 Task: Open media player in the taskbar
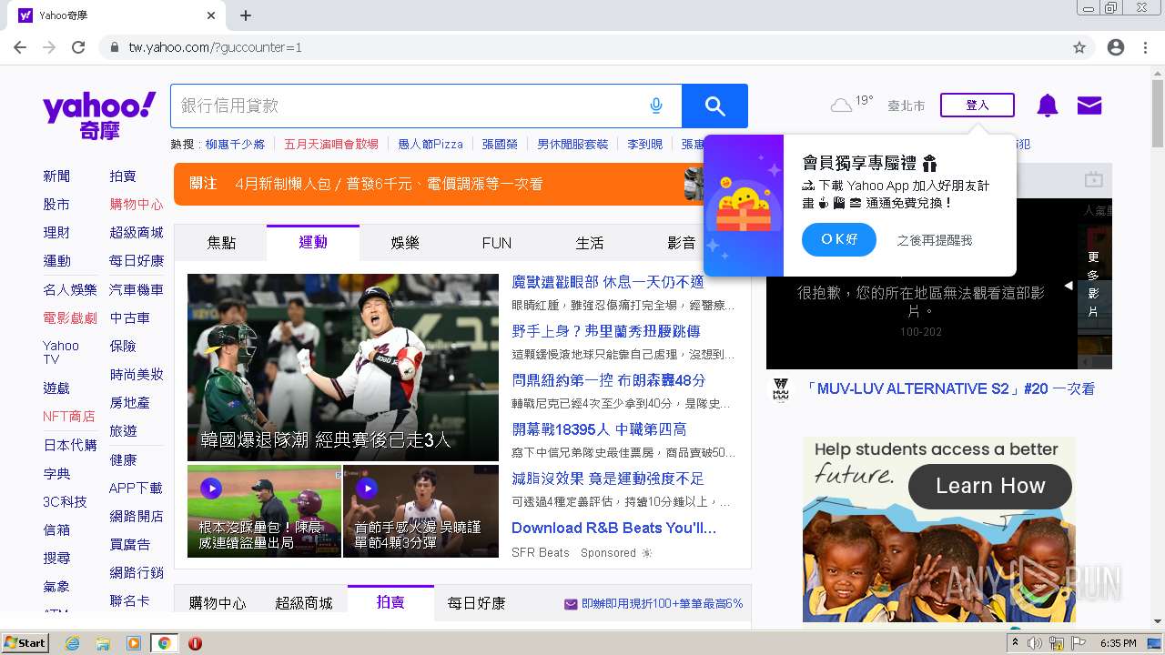pyautogui.click(x=134, y=643)
